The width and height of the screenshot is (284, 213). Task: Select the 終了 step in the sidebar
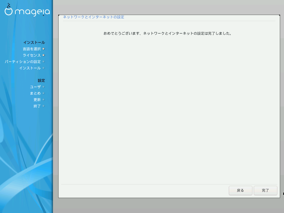click(x=37, y=106)
